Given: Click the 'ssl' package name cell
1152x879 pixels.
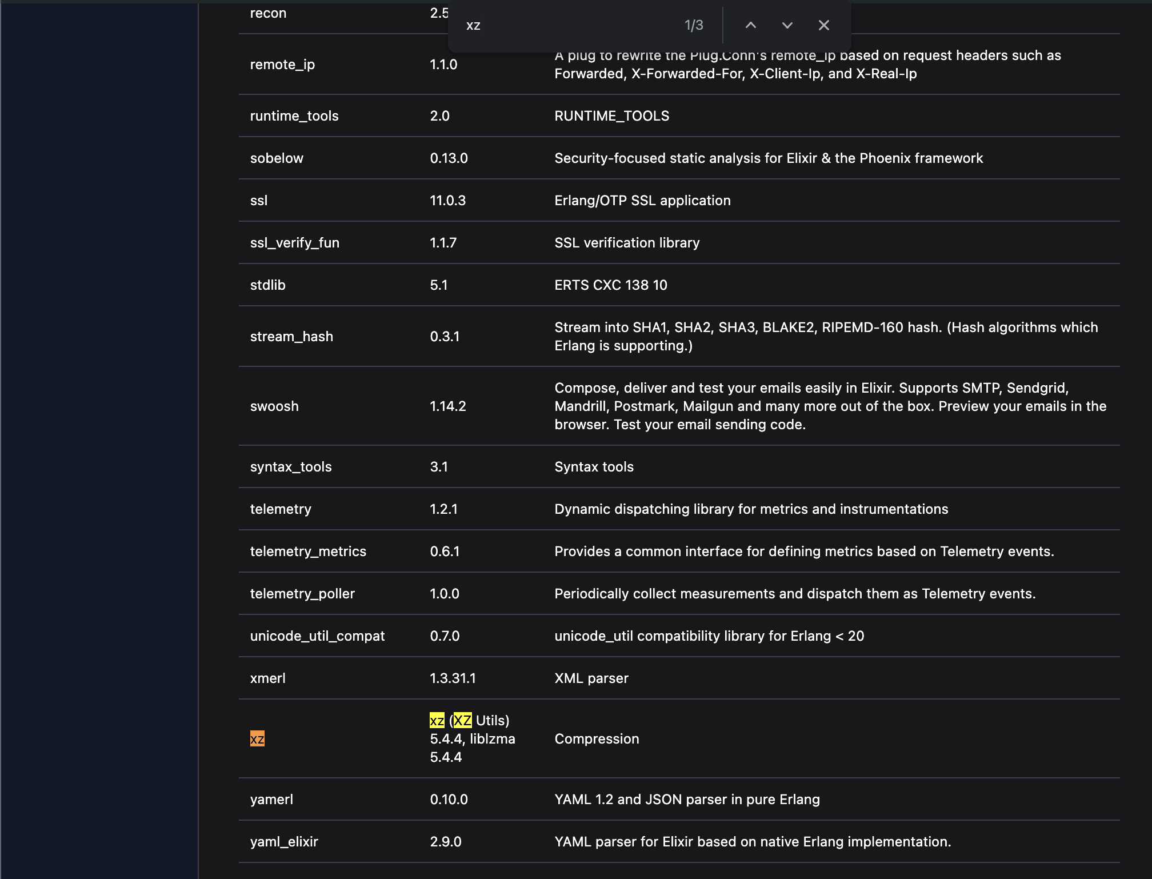Looking at the screenshot, I should pyautogui.click(x=259, y=201).
